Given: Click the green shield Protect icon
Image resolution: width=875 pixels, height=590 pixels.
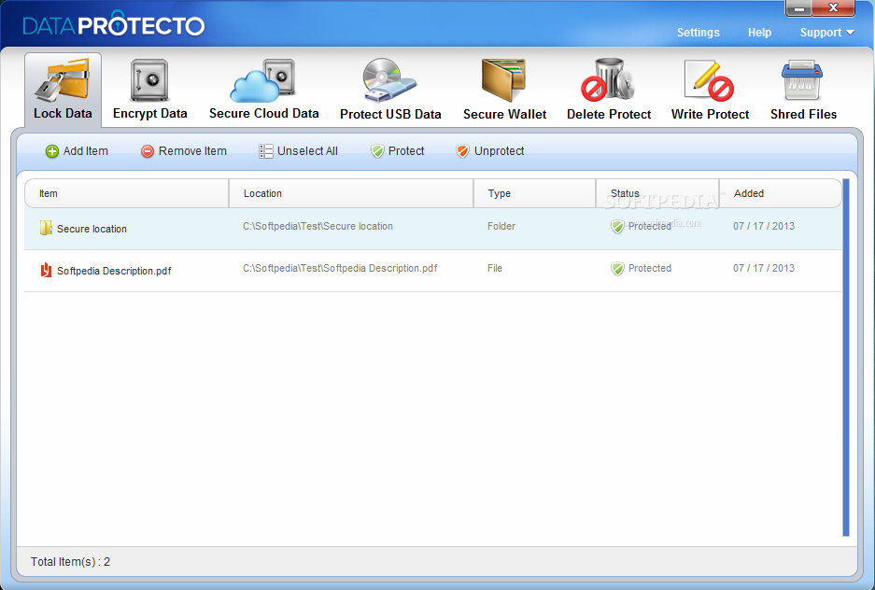Looking at the screenshot, I should pos(378,151).
